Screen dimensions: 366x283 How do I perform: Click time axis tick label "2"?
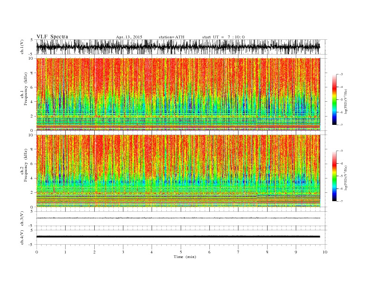(94, 252)
